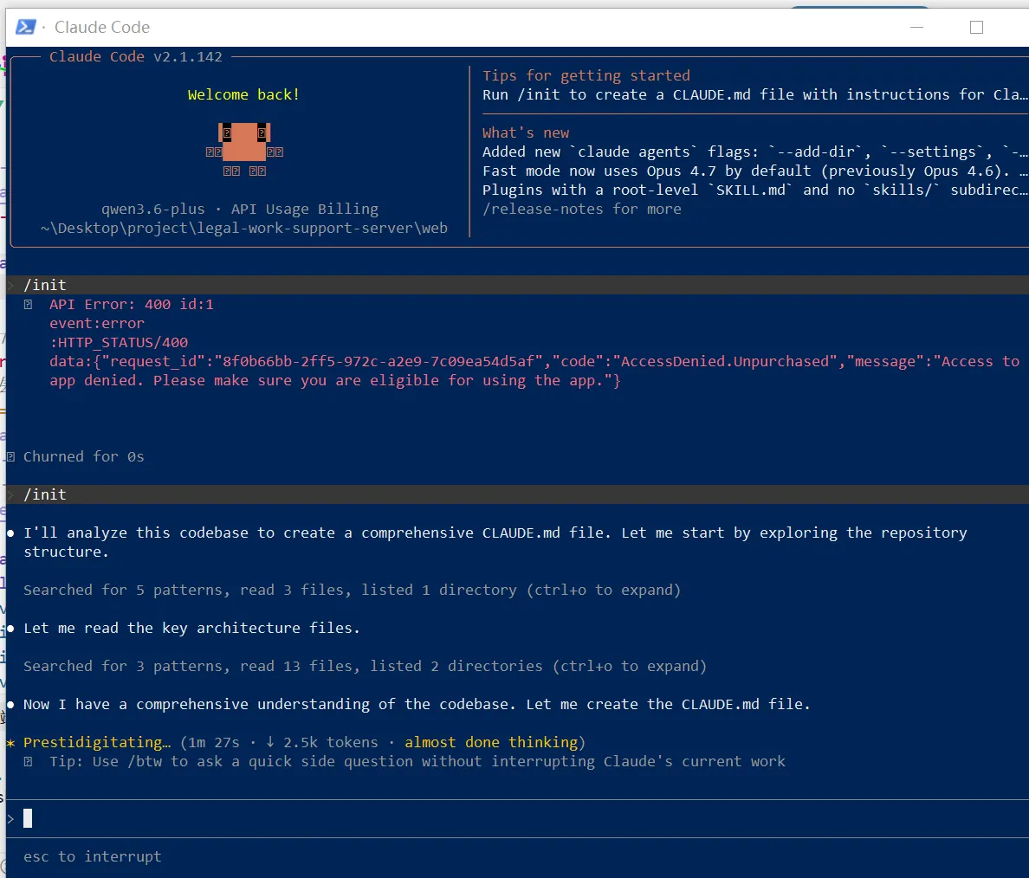
Task: Click the command prompt input field
Action: point(519,818)
